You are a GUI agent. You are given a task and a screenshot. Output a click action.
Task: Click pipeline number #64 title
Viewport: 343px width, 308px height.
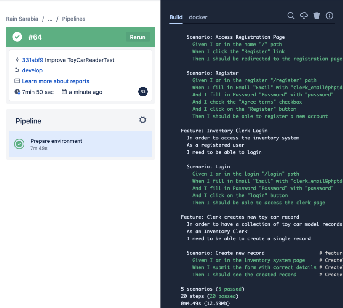[x=35, y=37]
